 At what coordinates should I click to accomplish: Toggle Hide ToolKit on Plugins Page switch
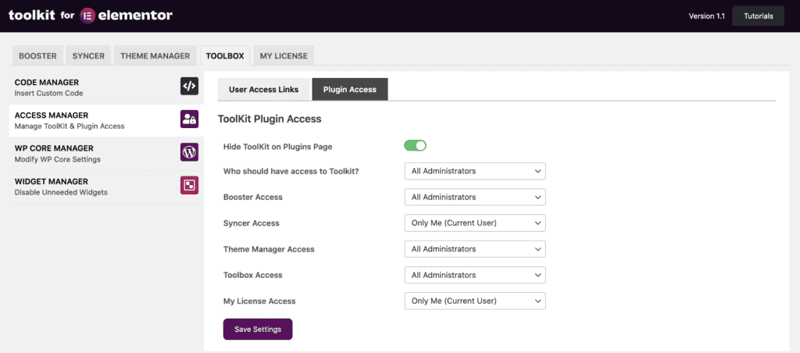pyautogui.click(x=416, y=146)
